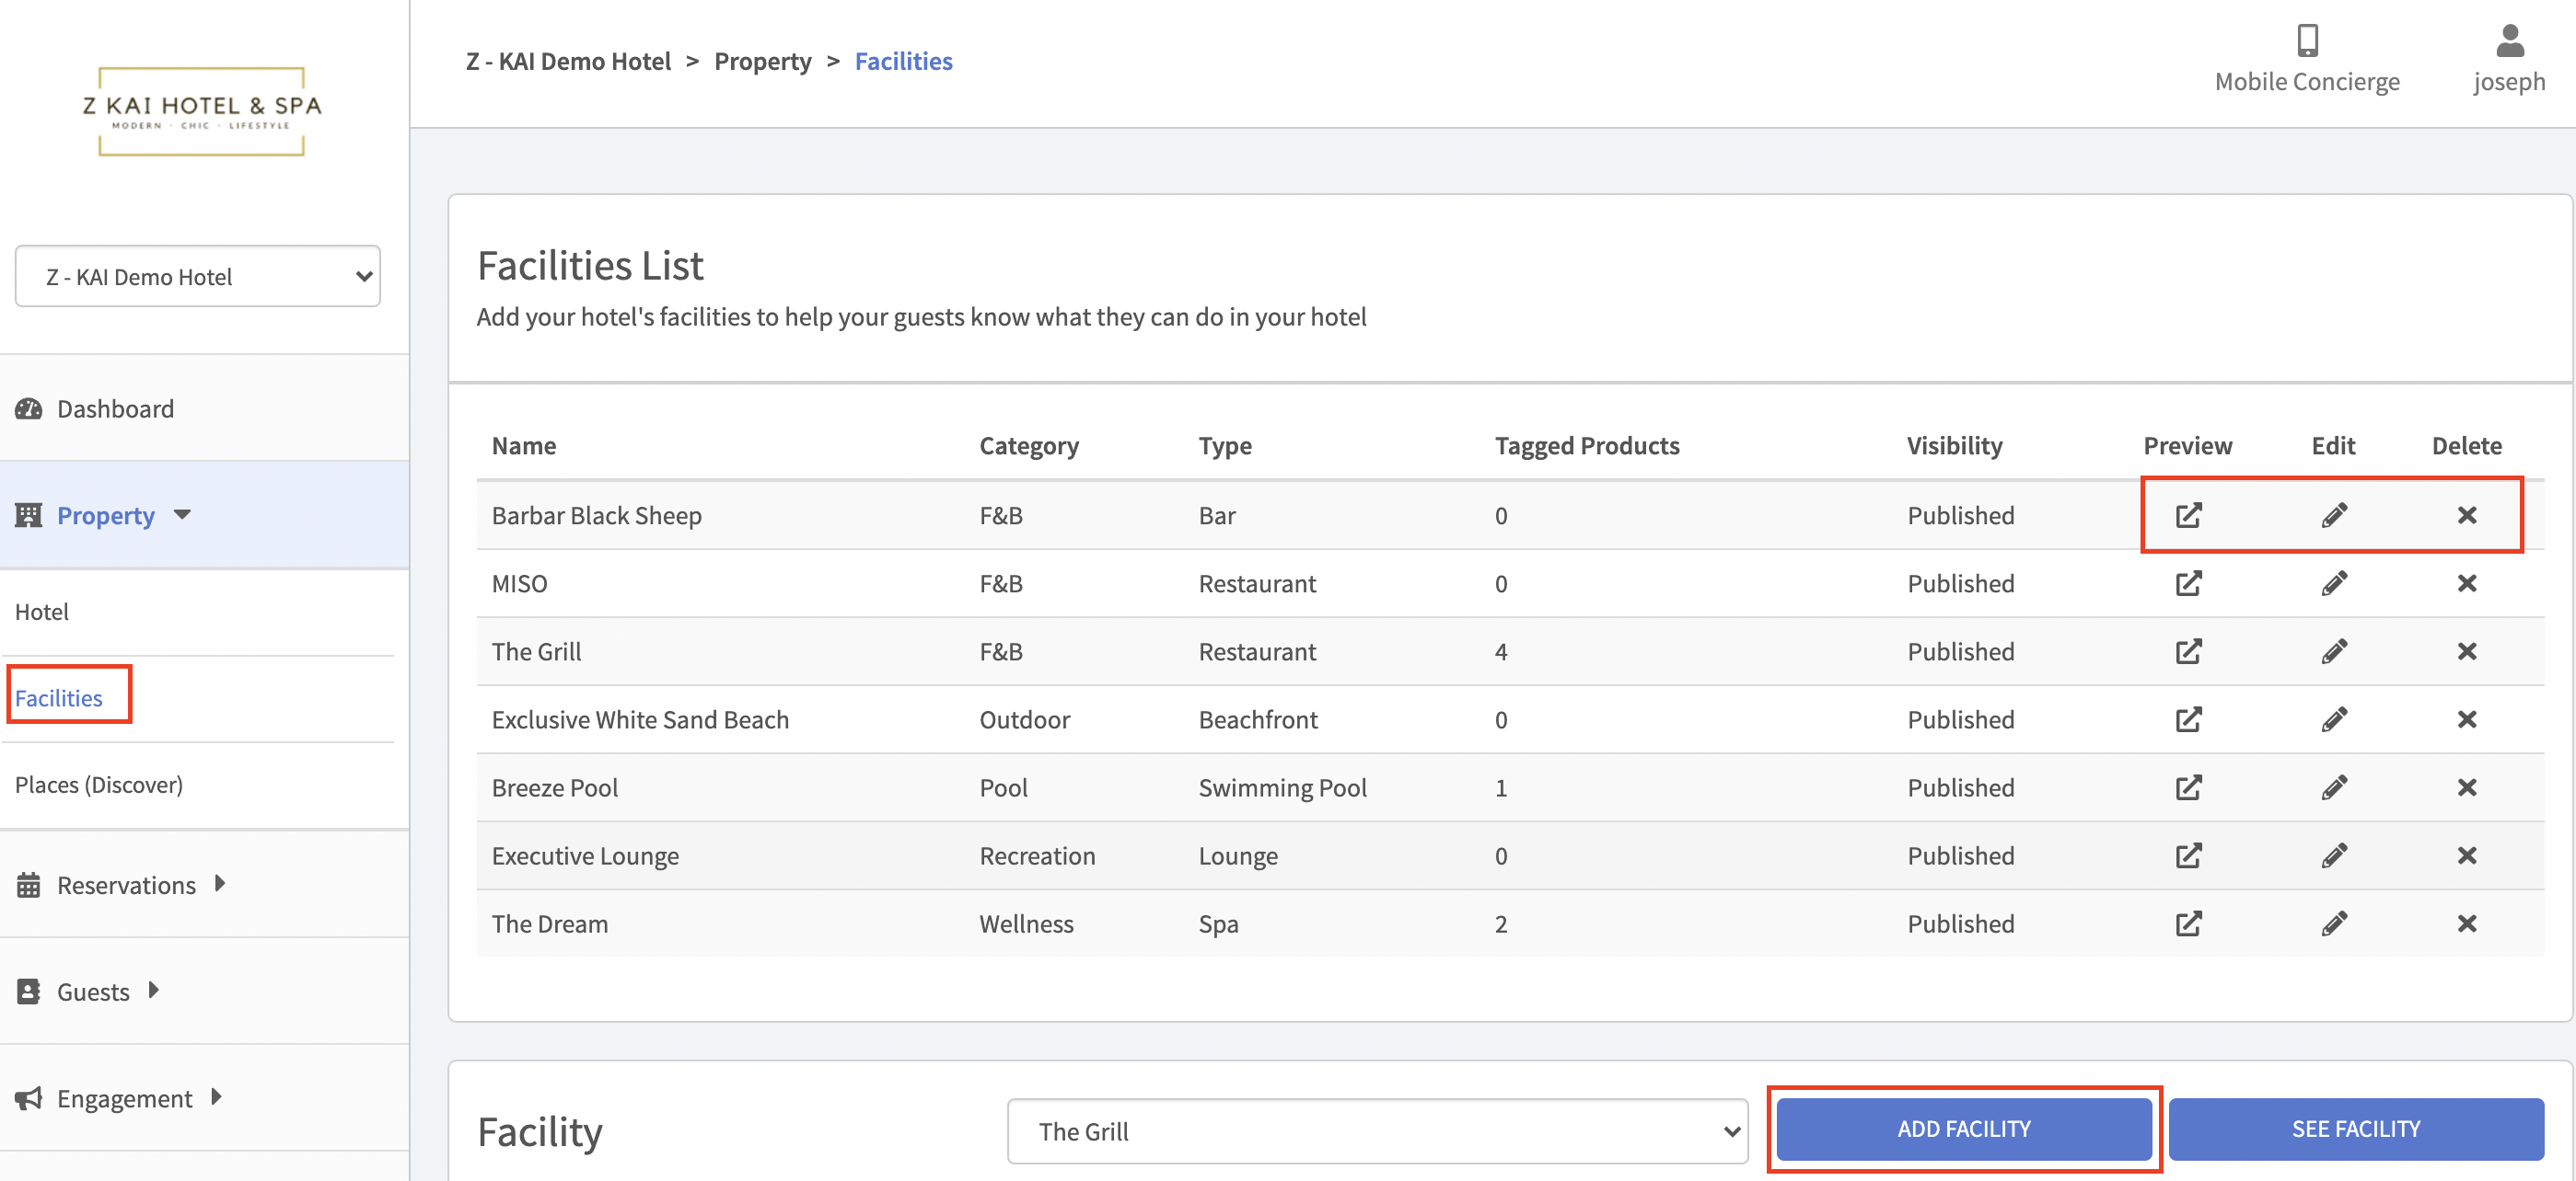Open the Facility dropdown showing The Grill
The height and width of the screenshot is (1181, 2576).
(x=1376, y=1131)
